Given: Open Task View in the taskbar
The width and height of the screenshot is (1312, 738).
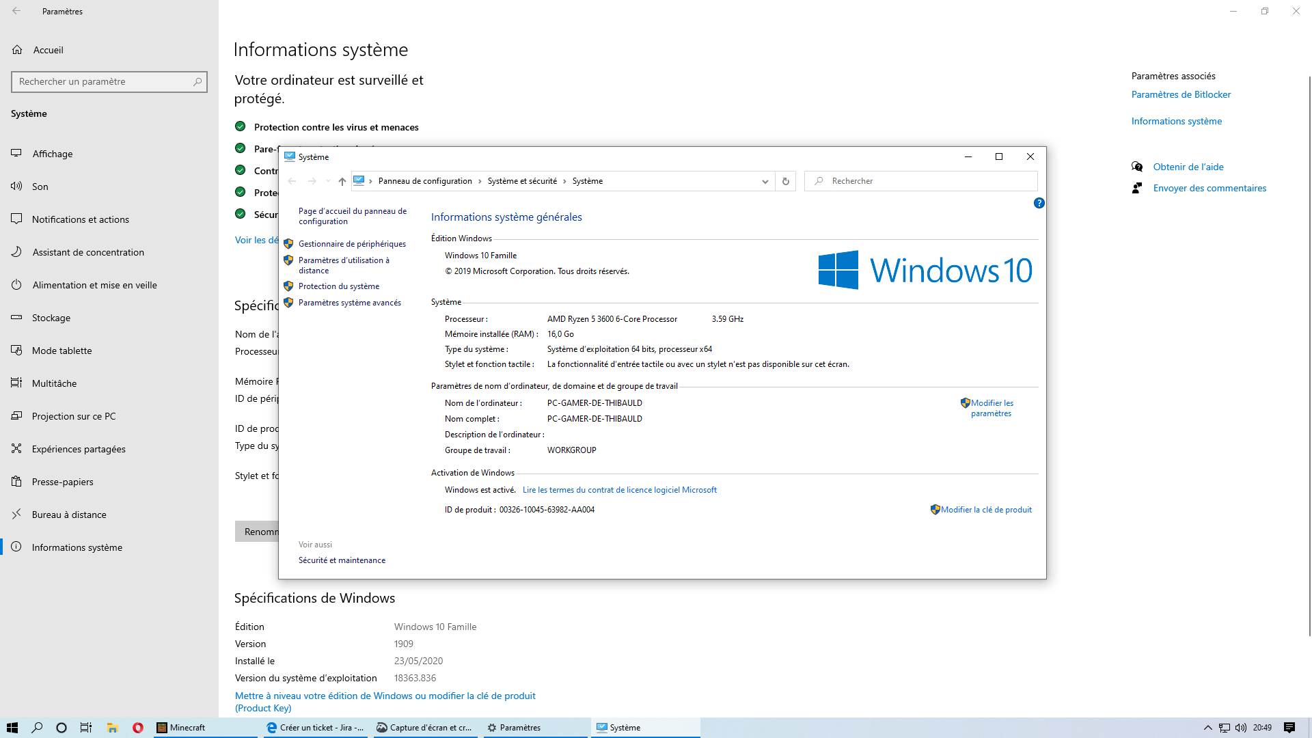Looking at the screenshot, I should click(86, 728).
